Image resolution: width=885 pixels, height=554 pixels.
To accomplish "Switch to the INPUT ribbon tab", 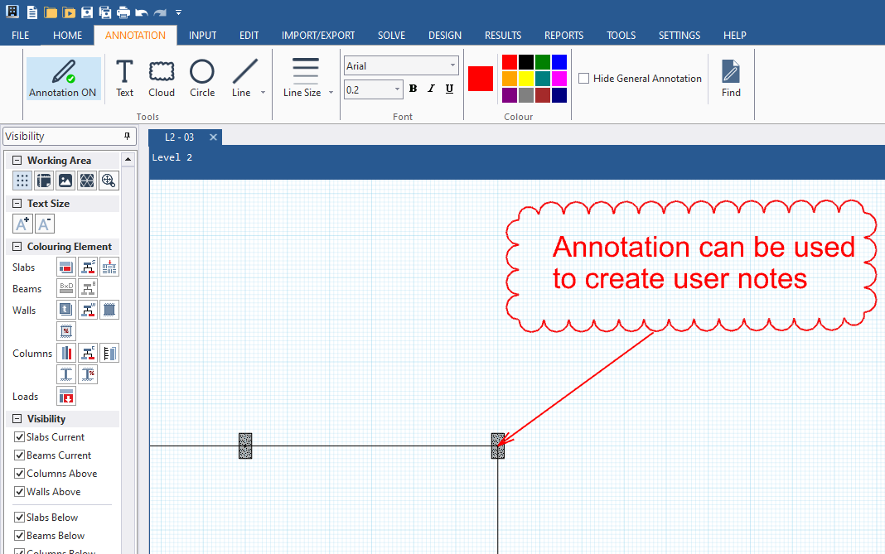I will (x=202, y=36).
